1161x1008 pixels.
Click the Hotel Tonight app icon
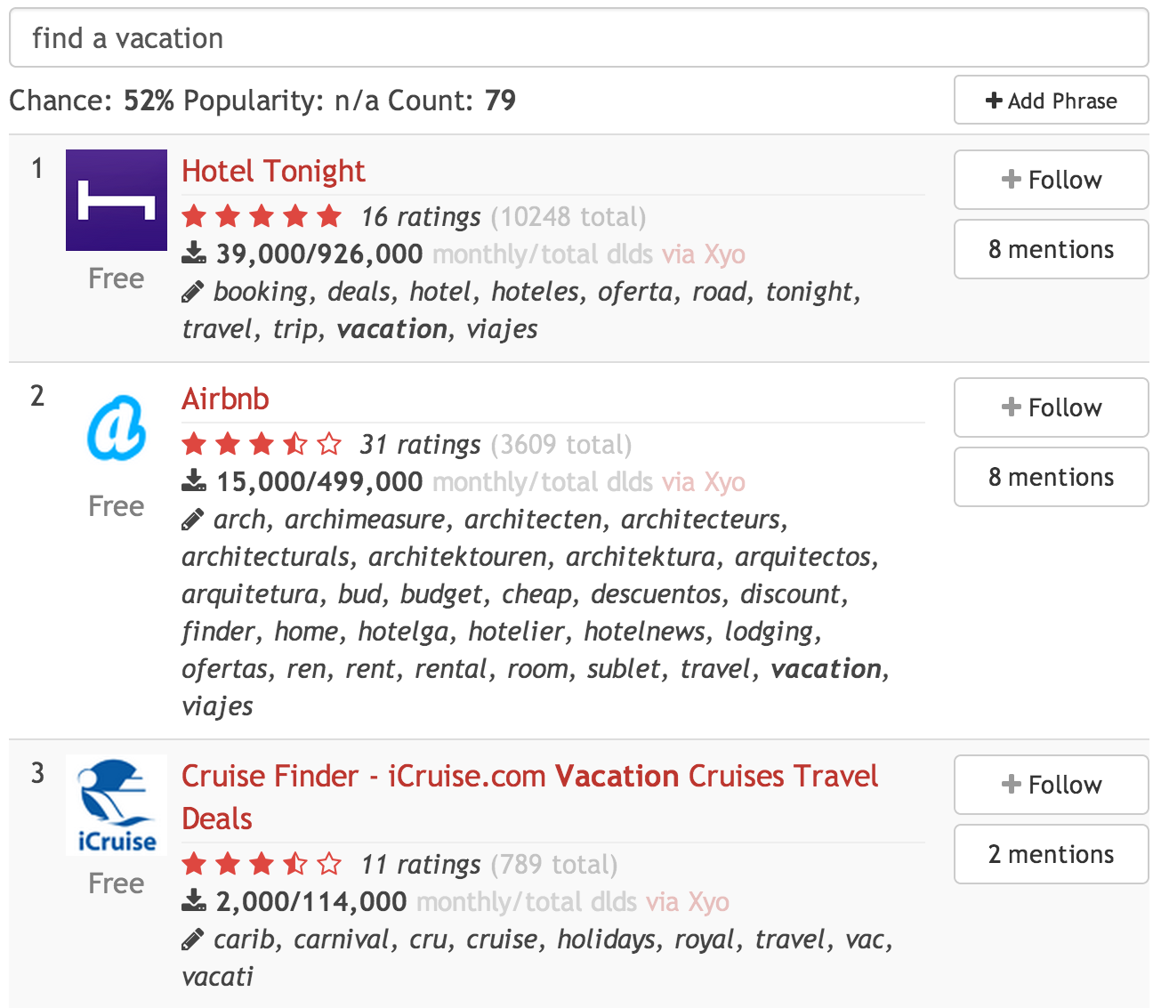click(x=117, y=200)
